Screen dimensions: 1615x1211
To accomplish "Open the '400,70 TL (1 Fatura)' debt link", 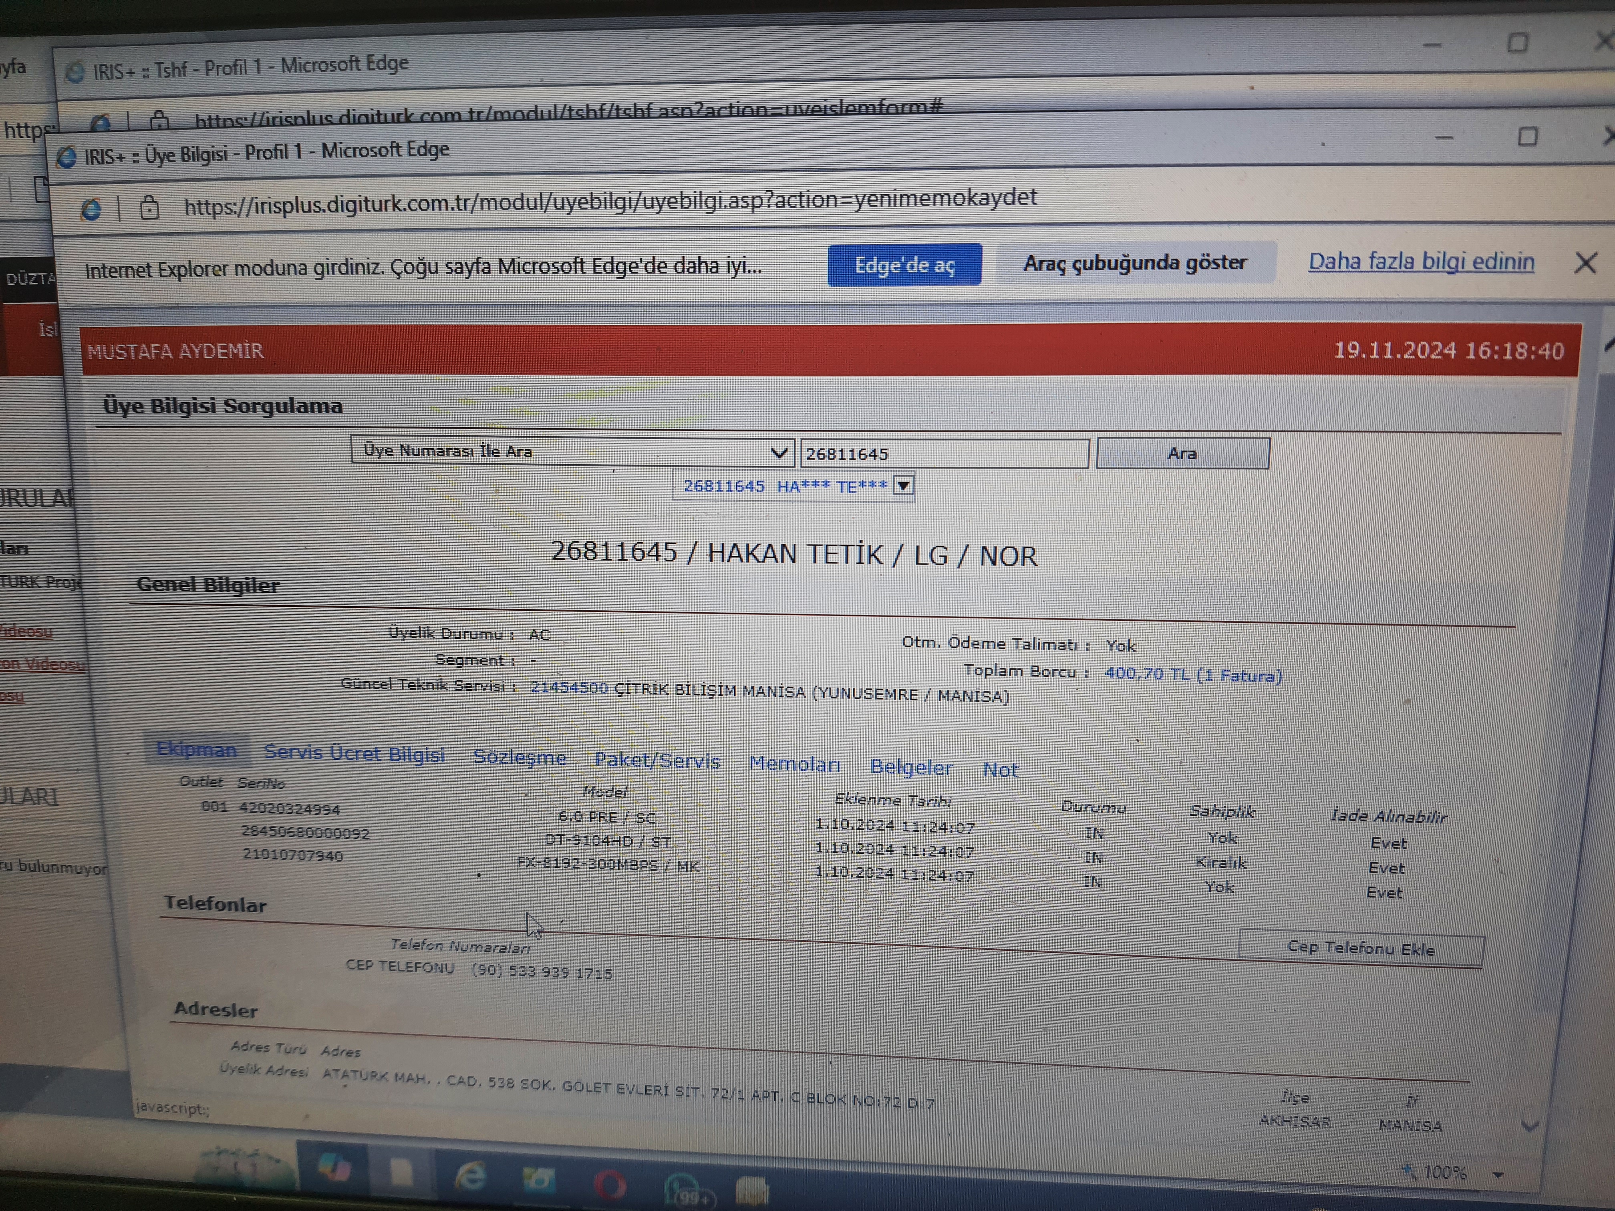I will (1193, 674).
